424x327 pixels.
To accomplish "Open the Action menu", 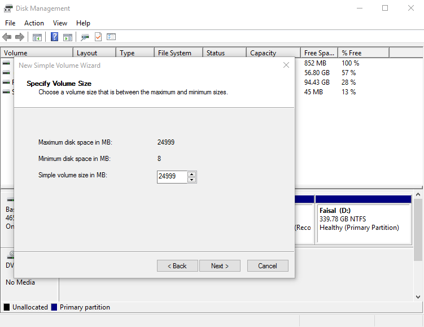I will click(x=34, y=23).
